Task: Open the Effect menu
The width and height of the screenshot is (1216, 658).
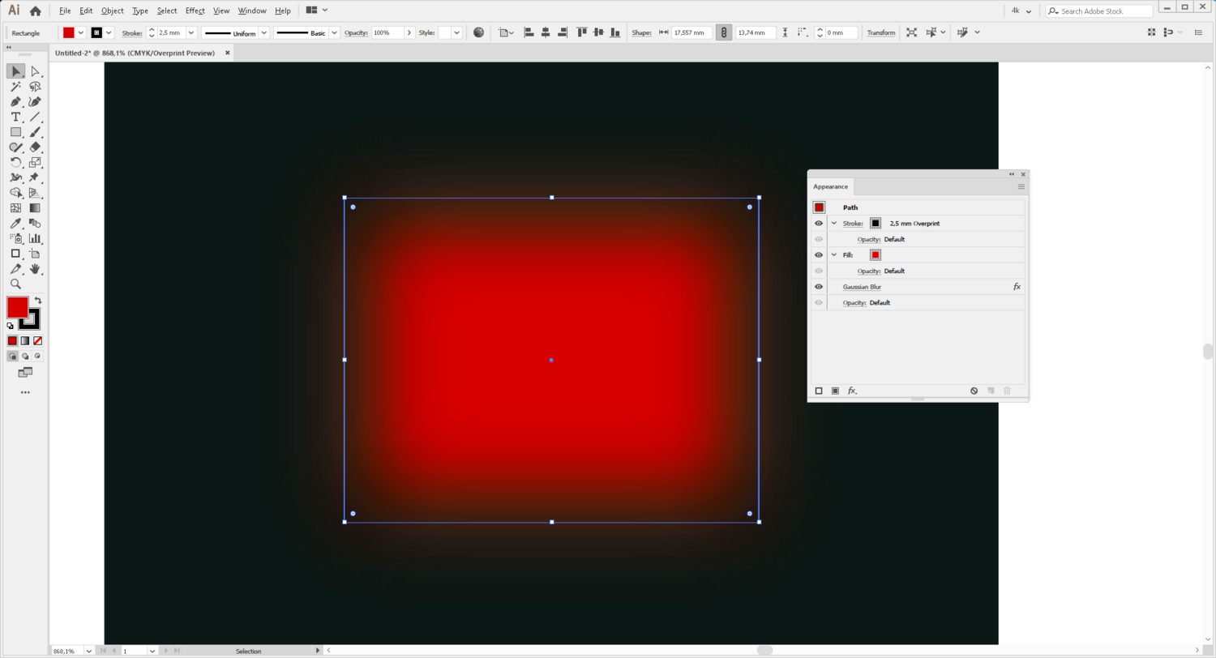Action: coord(195,11)
